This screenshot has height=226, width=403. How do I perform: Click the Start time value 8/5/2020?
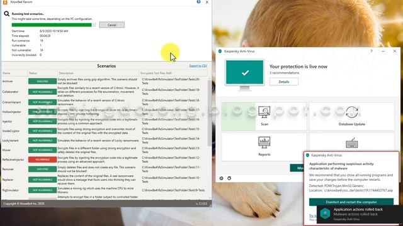[x=54, y=31]
